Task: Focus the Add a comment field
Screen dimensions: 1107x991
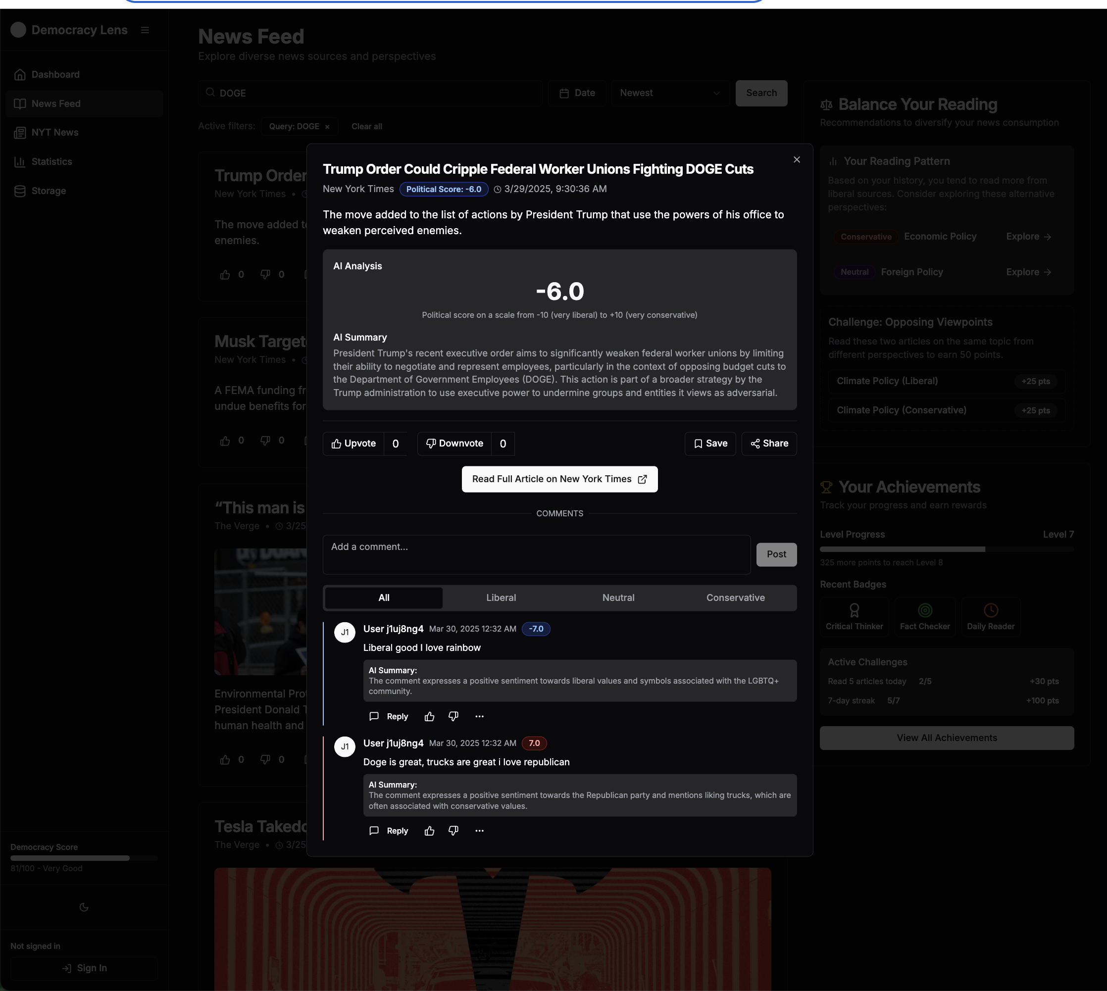Action: [536, 554]
